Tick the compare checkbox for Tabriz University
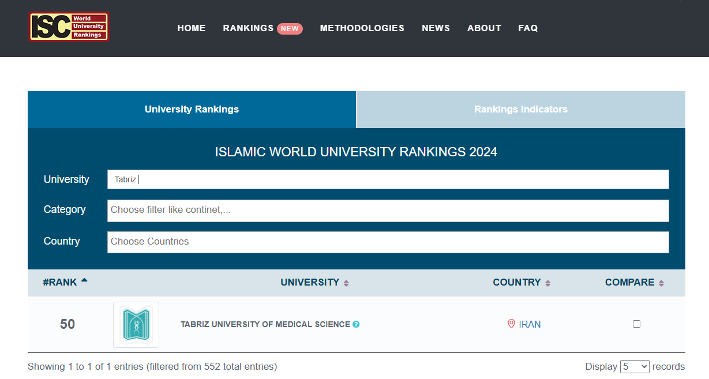The height and width of the screenshot is (379, 709). point(636,324)
